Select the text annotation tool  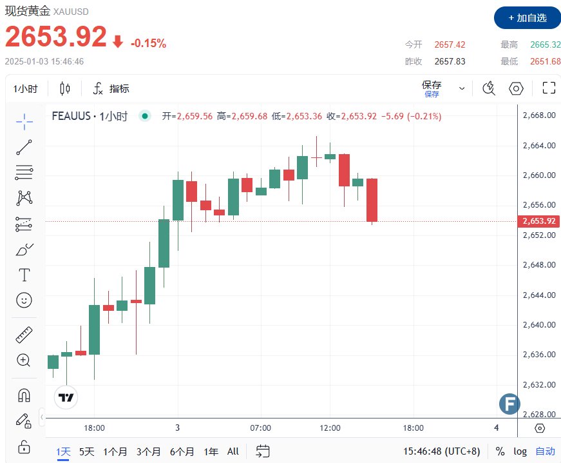coord(24,275)
